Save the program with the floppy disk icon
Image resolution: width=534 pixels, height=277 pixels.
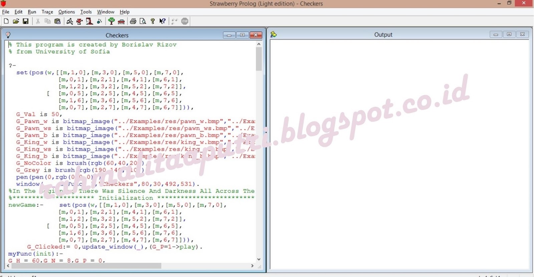click(25, 21)
